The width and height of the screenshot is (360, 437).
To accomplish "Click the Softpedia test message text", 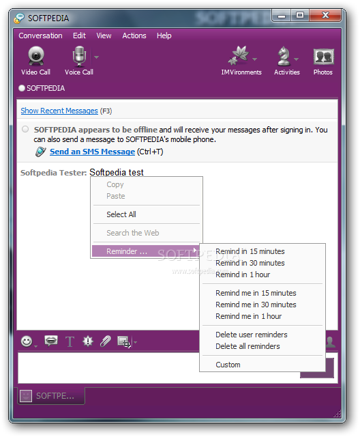I will click(x=117, y=172).
